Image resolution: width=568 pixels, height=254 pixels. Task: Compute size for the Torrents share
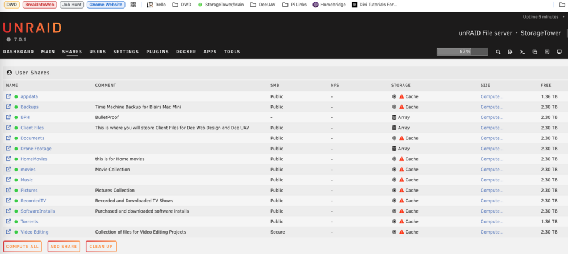tap(491, 222)
